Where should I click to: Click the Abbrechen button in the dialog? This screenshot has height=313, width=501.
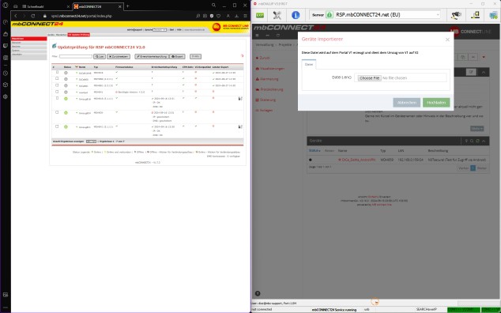point(406,103)
